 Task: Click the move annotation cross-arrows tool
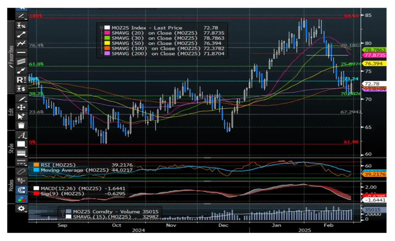(x=21, y=107)
